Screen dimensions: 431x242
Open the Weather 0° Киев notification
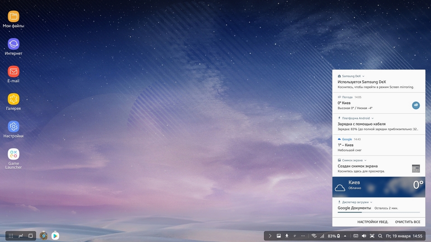coord(379,103)
